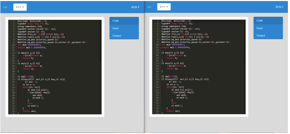The image size is (290, 134).
Task: Collapse if block fold arrow at line 28, left editor
Action: pos(16,92)
